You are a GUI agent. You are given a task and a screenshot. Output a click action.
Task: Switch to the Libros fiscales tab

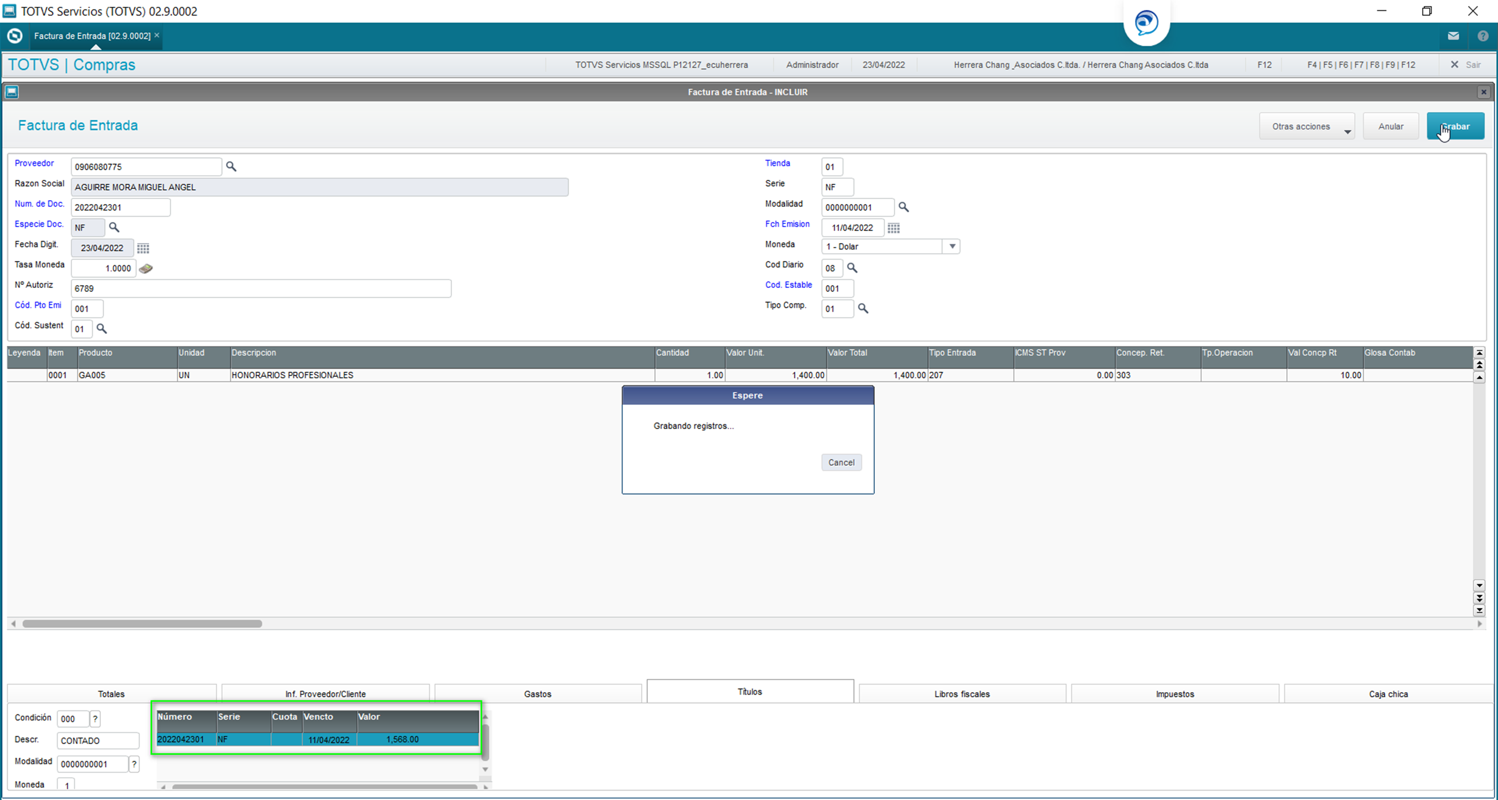point(962,694)
